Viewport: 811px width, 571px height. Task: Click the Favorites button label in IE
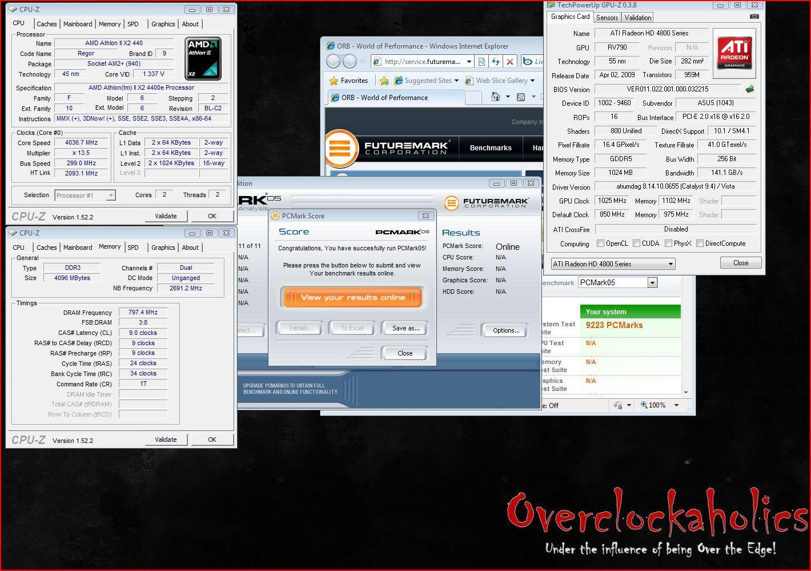point(354,81)
